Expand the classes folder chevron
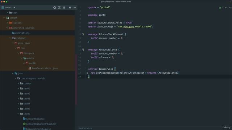Viewport: 232px width, 130px height. click(x=7, y=23)
